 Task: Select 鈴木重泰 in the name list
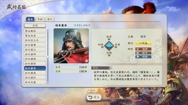point(35,73)
